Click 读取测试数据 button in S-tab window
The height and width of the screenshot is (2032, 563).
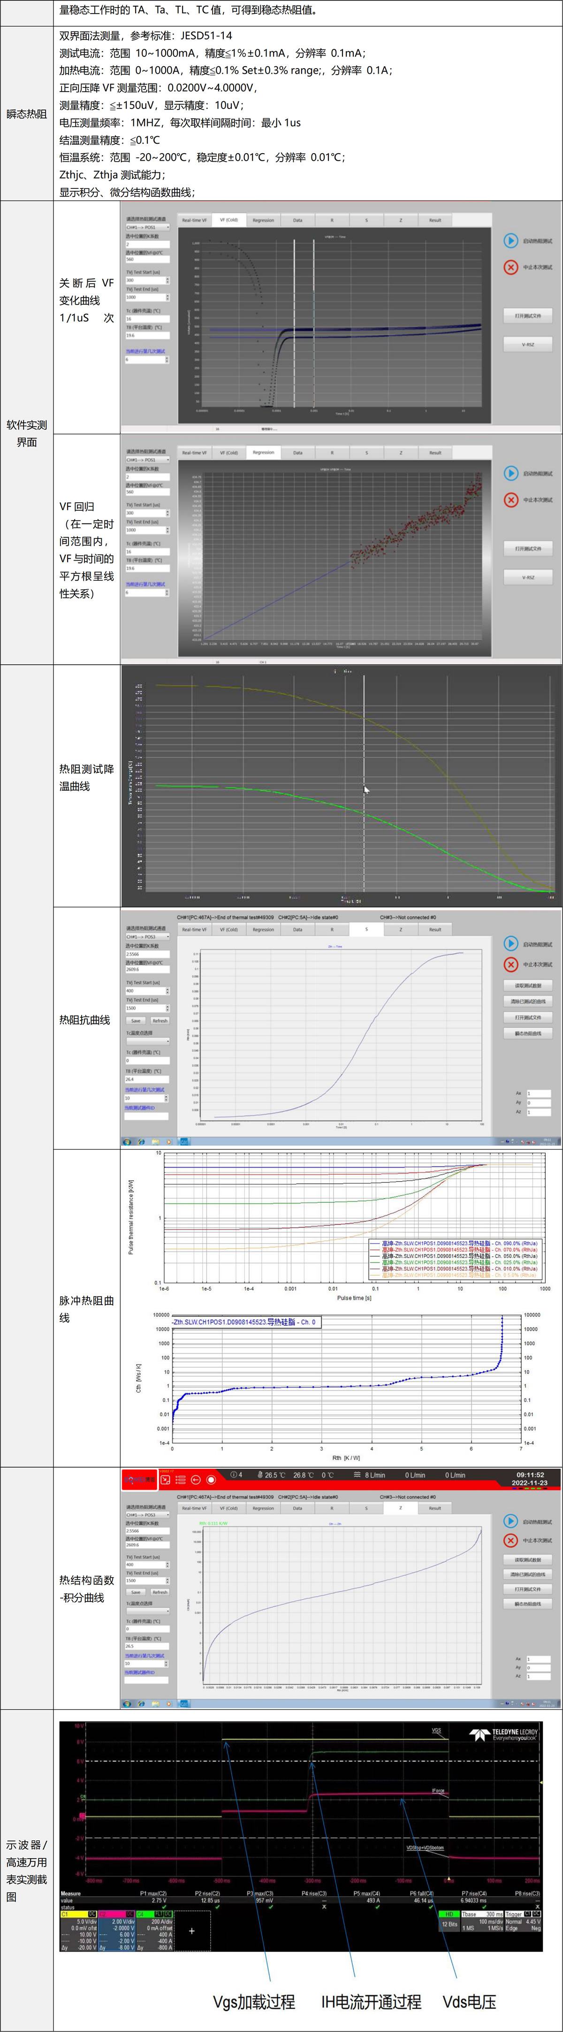click(x=528, y=985)
